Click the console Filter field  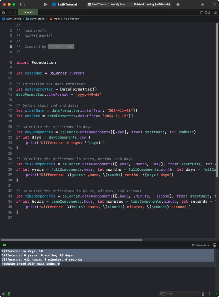tap(179, 294)
